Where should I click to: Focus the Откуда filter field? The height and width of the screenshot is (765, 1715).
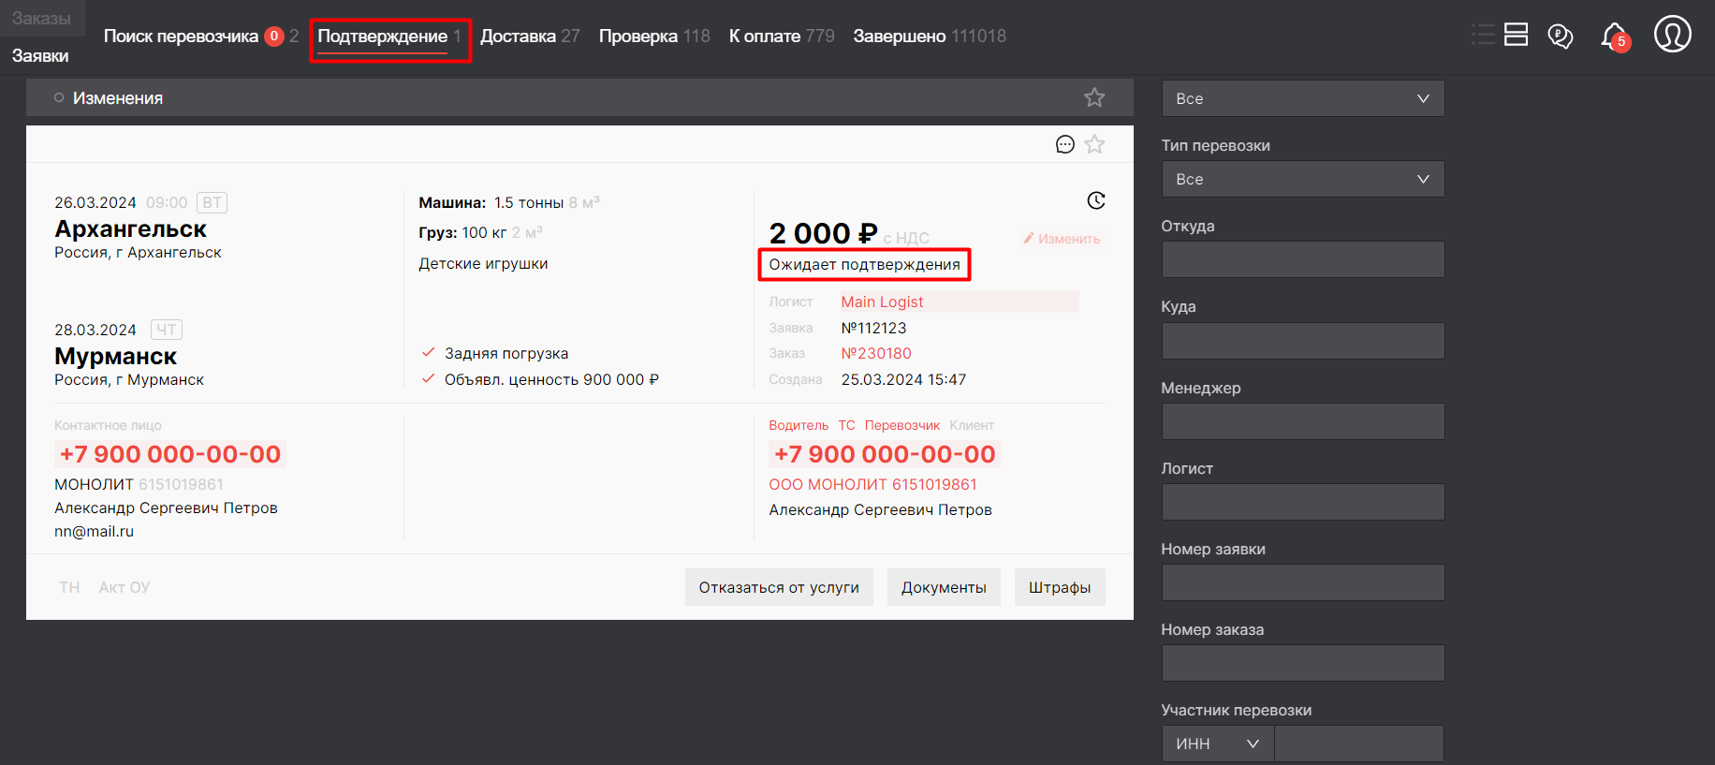pyautogui.click(x=1303, y=259)
